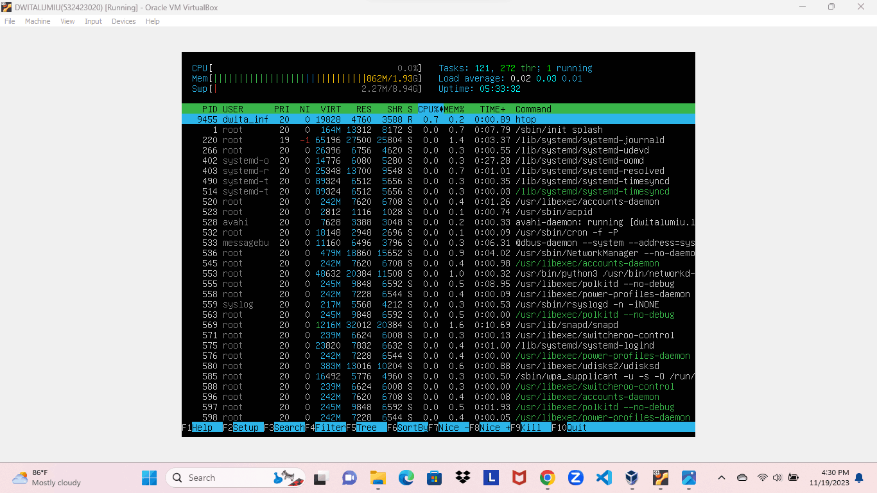This screenshot has height=493, width=877.
Task: Click F7 Nice - in htop footer
Action: (x=449, y=428)
